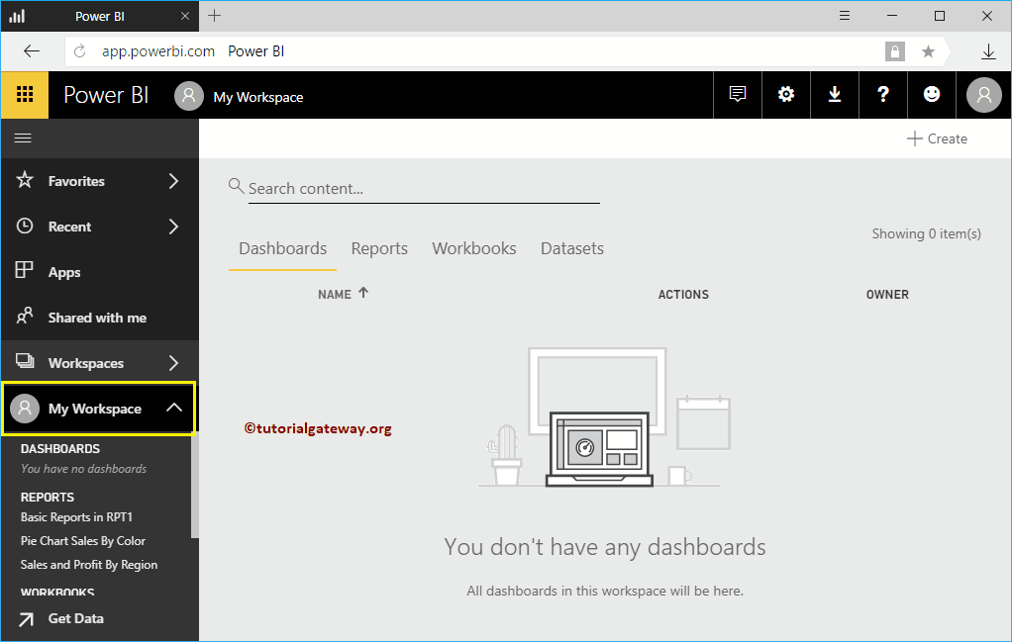Close the Power BI browser tab
Viewport: 1012px width, 642px height.
pos(185,16)
